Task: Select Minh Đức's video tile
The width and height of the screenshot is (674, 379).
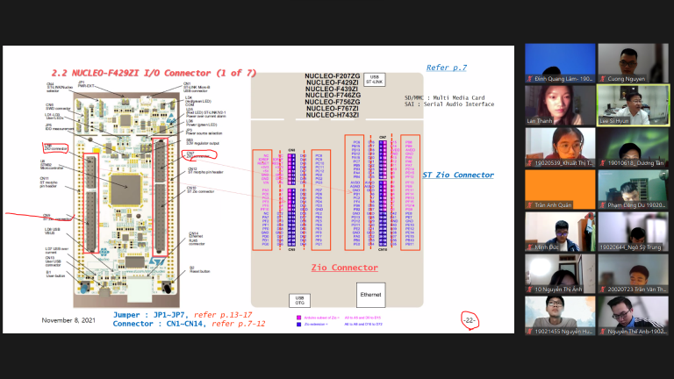Action: tap(560, 232)
